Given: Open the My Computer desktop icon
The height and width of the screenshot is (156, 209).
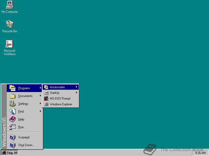Looking at the screenshot, I should (10, 5).
